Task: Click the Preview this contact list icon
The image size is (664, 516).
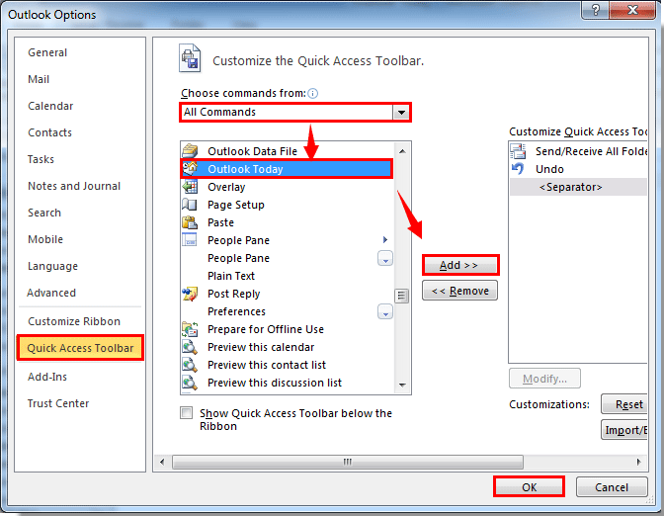Action: click(190, 365)
